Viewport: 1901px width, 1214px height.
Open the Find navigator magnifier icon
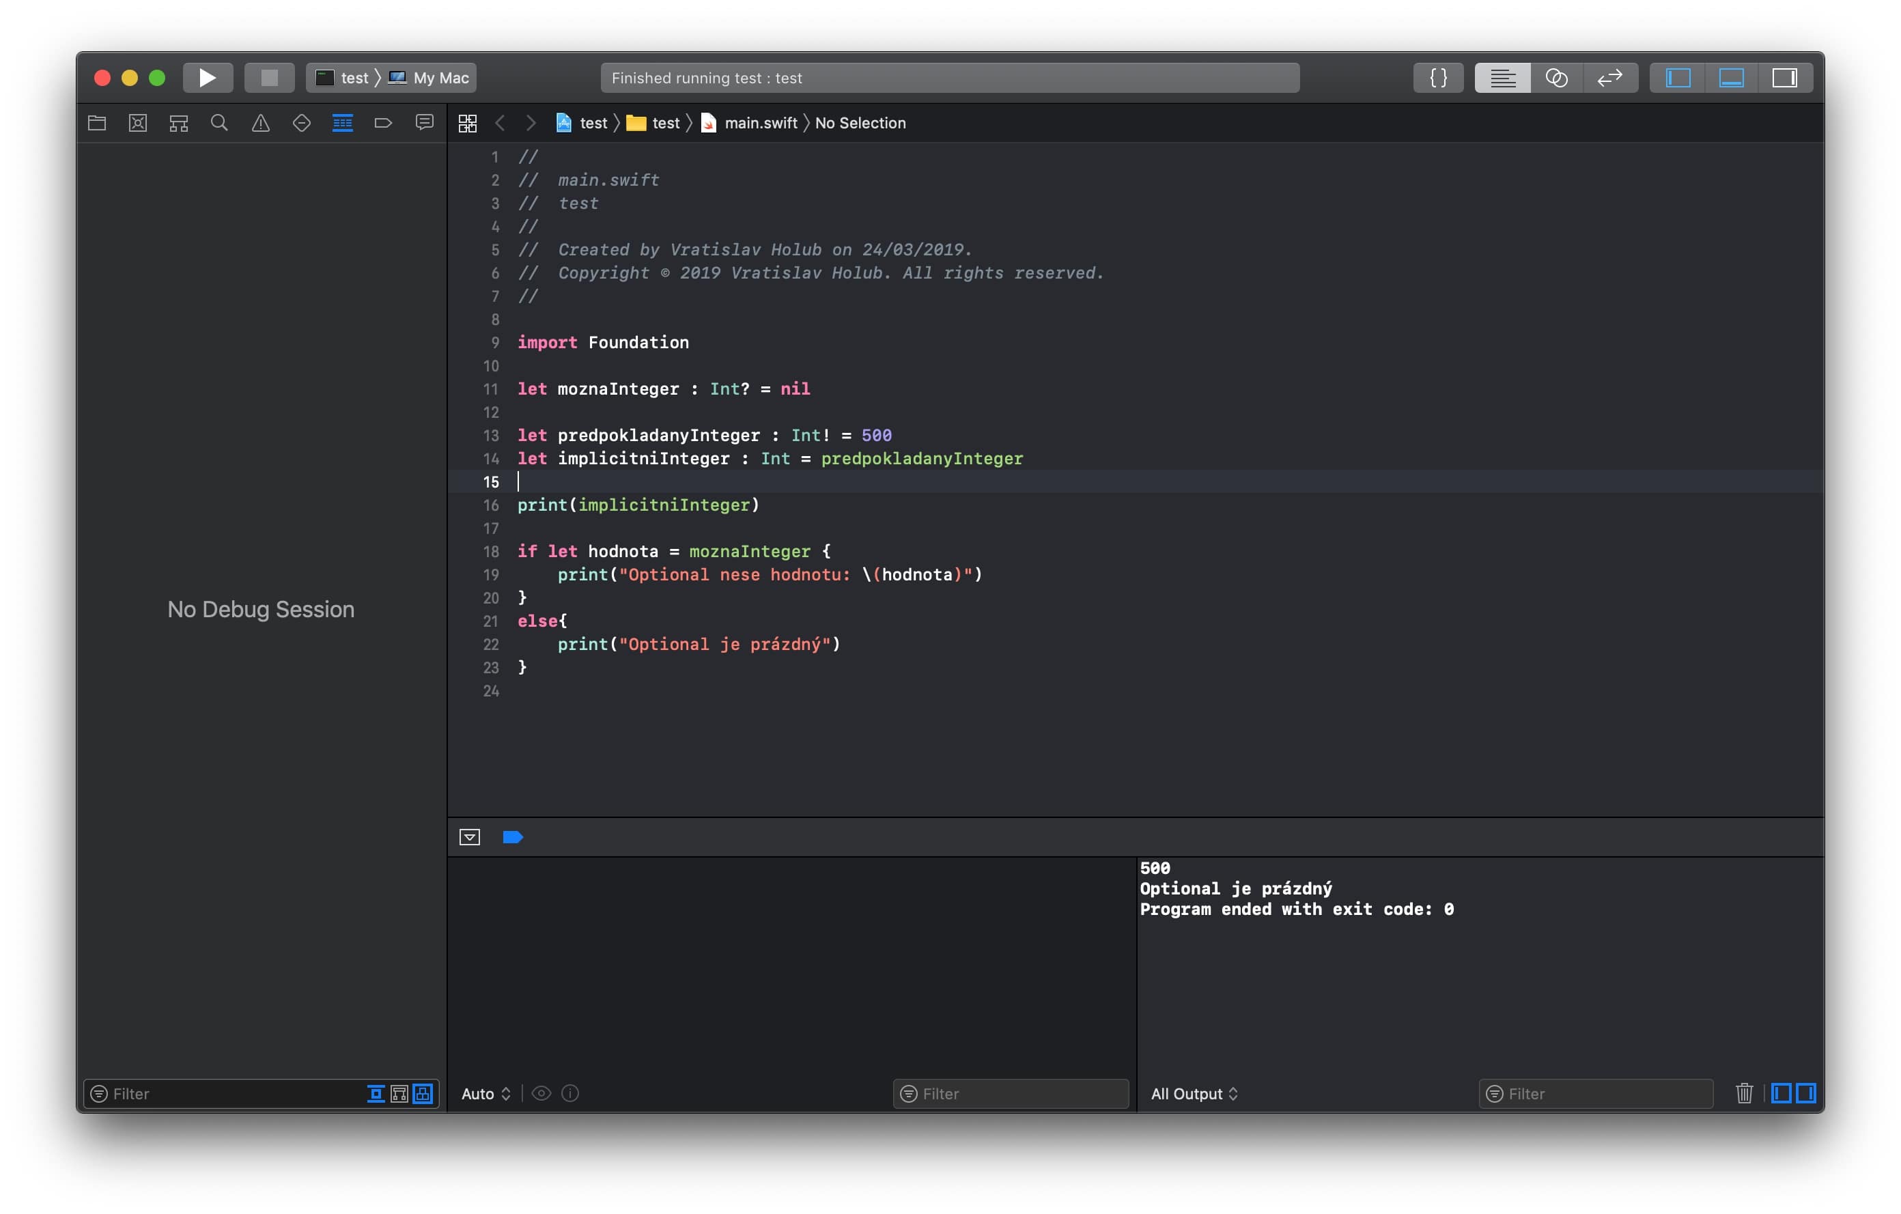click(x=219, y=123)
